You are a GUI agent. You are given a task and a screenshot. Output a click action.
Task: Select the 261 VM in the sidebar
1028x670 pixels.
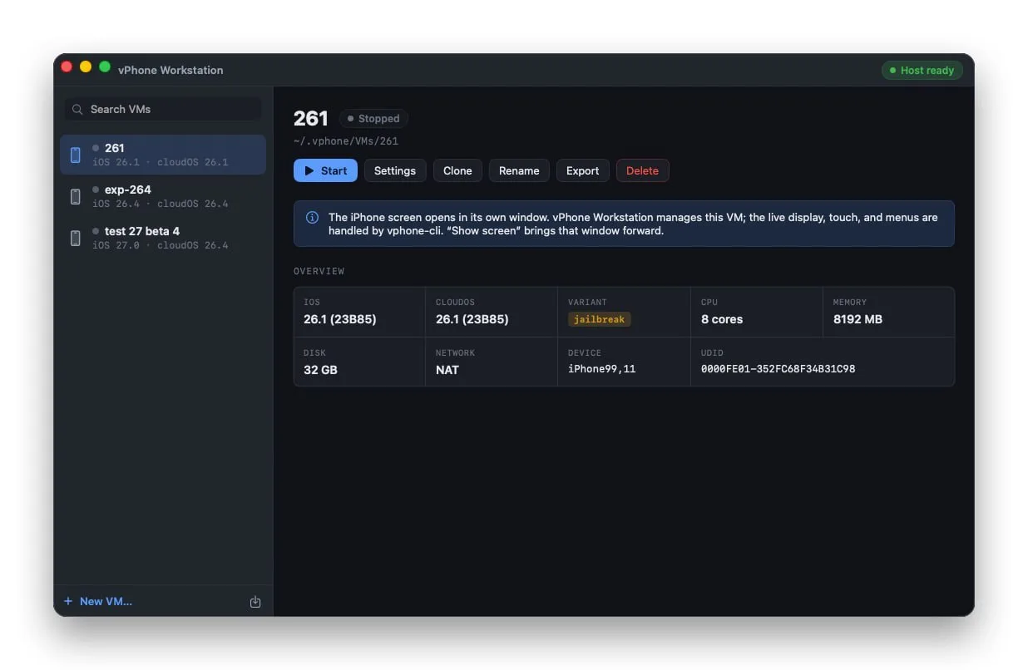coord(163,155)
